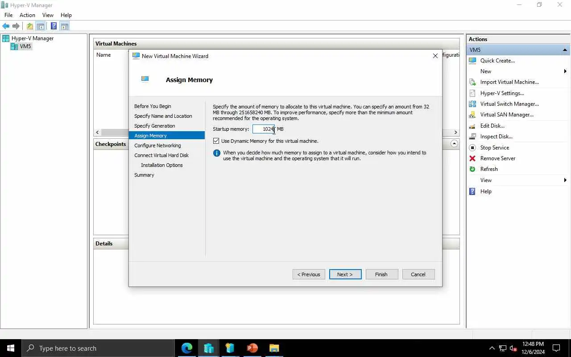Open PowerPoint from taskbar

pos(252,348)
